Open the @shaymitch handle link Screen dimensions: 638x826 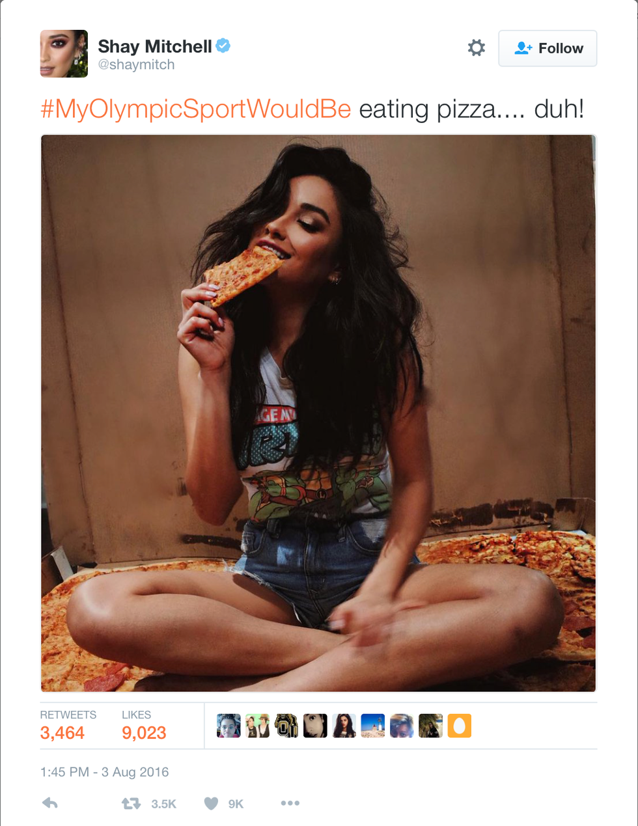pos(136,64)
